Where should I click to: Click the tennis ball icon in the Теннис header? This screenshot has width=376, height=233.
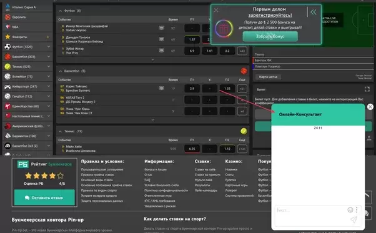(244, 131)
